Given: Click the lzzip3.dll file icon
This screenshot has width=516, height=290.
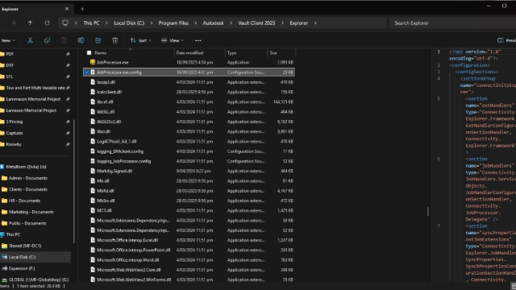Looking at the screenshot, I should click(93, 82).
